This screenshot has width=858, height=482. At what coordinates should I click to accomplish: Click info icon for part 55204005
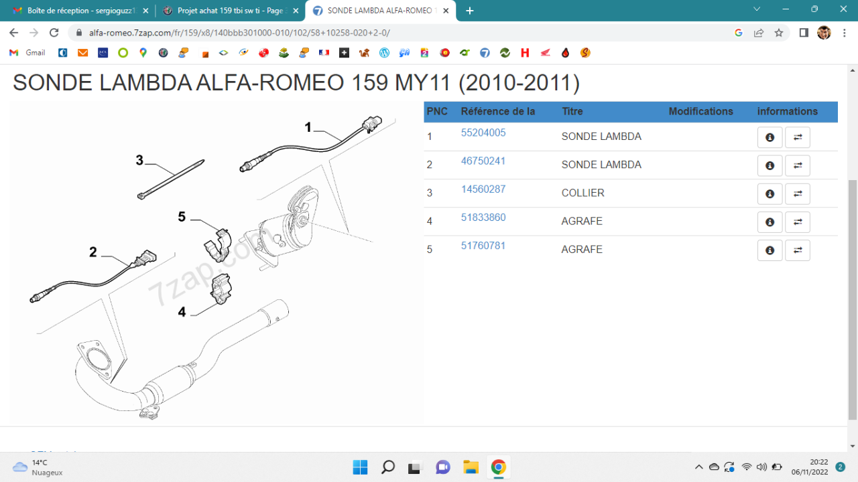[x=770, y=137]
